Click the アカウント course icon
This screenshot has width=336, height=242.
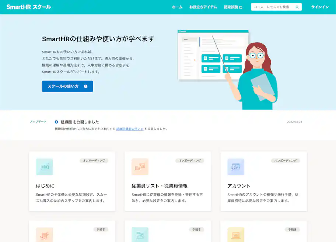[x=235, y=167]
